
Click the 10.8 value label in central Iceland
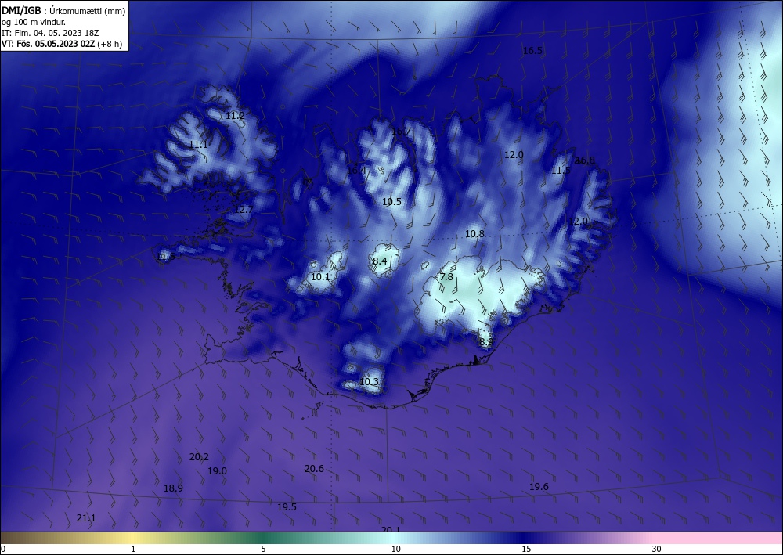pos(475,233)
